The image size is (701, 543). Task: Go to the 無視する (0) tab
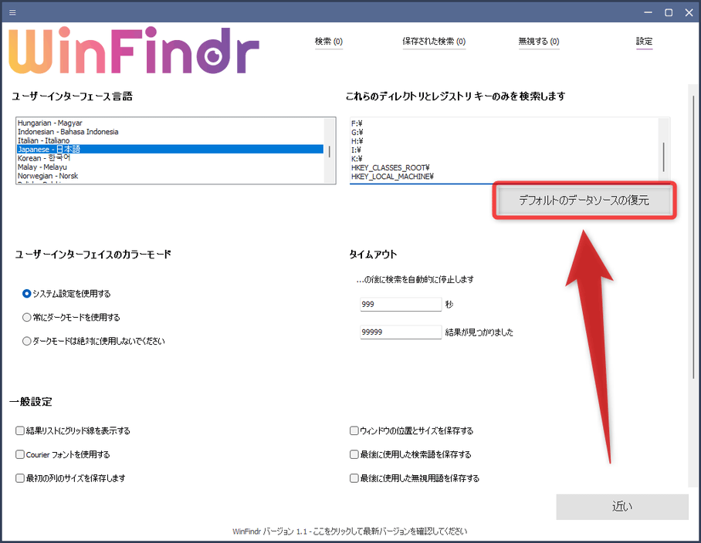[539, 41]
